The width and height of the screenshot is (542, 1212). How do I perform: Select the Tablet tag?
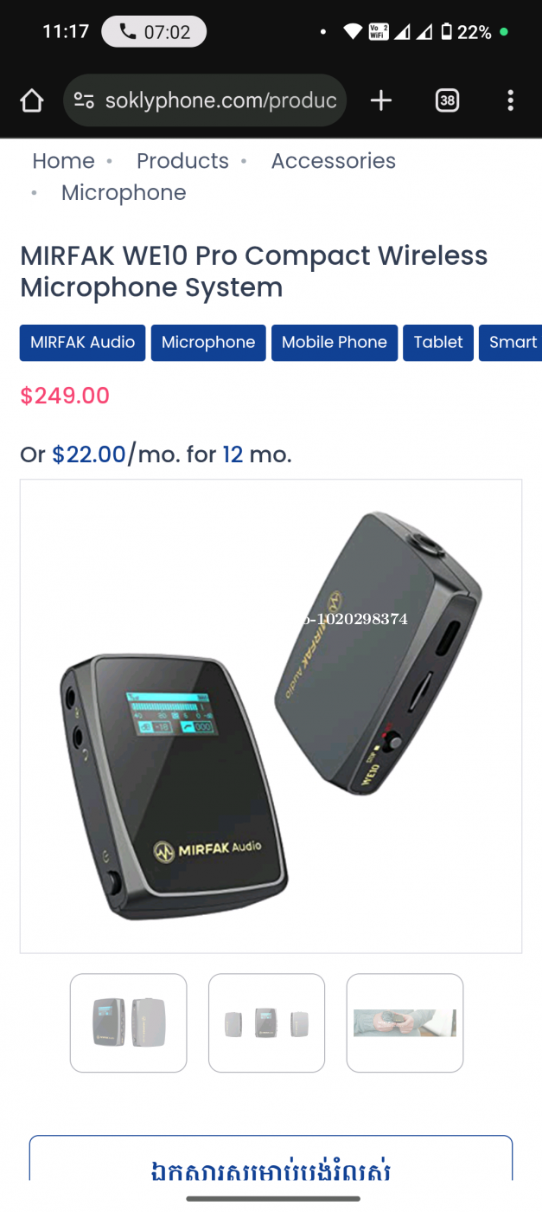click(438, 343)
